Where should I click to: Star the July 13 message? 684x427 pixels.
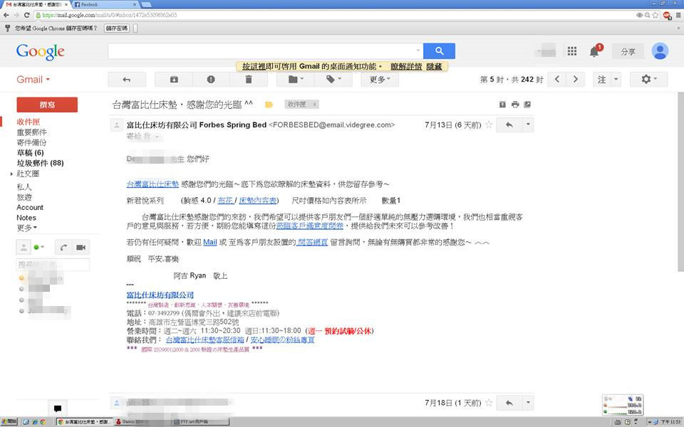coord(489,125)
